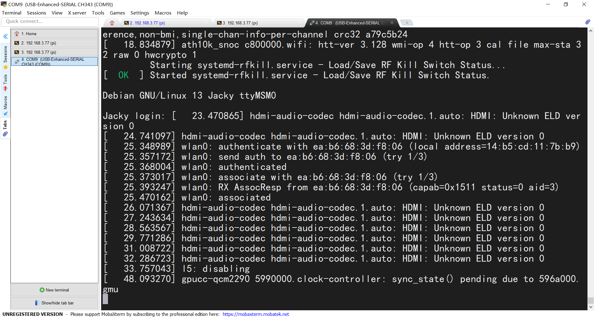594x318 pixels.
Task: Switch to tab 2. 192.168.3.77 (pi)
Action: click(x=166, y=23)
